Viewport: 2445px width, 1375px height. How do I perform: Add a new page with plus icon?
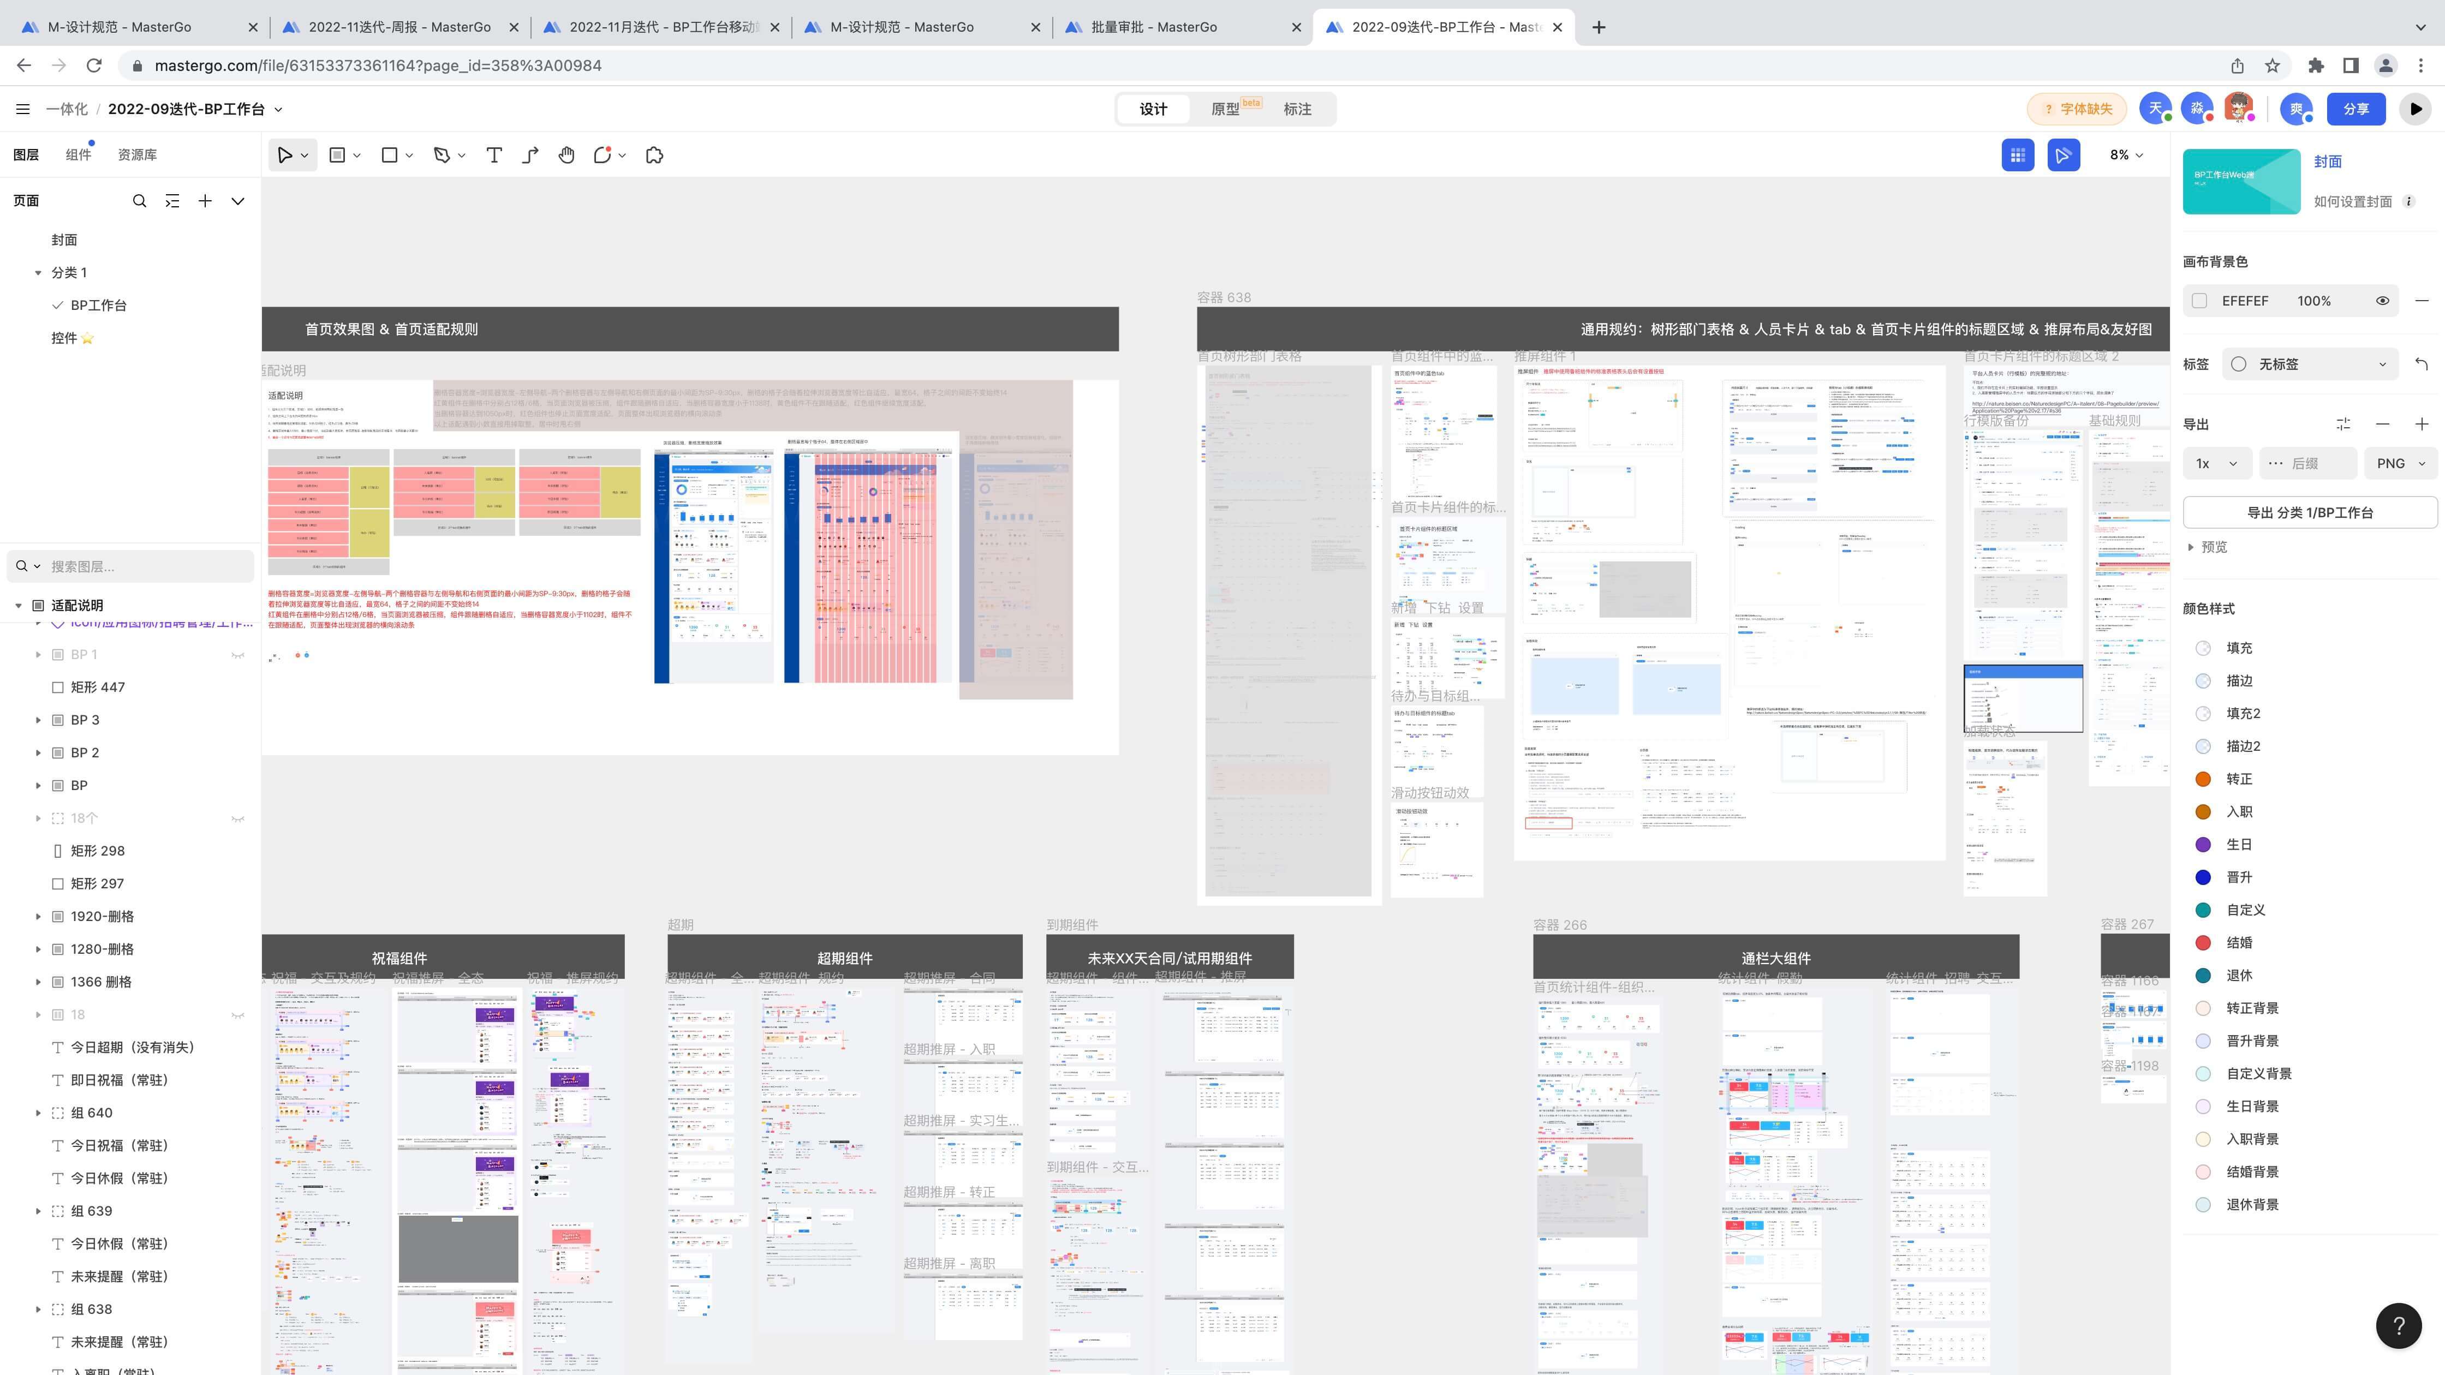tap(205, 200)
